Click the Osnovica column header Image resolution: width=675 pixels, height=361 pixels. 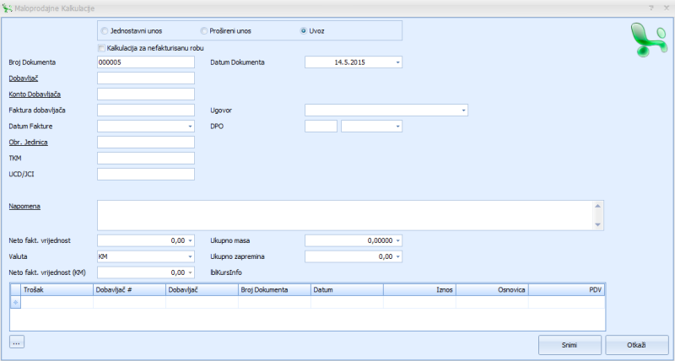tap(493, 290)
